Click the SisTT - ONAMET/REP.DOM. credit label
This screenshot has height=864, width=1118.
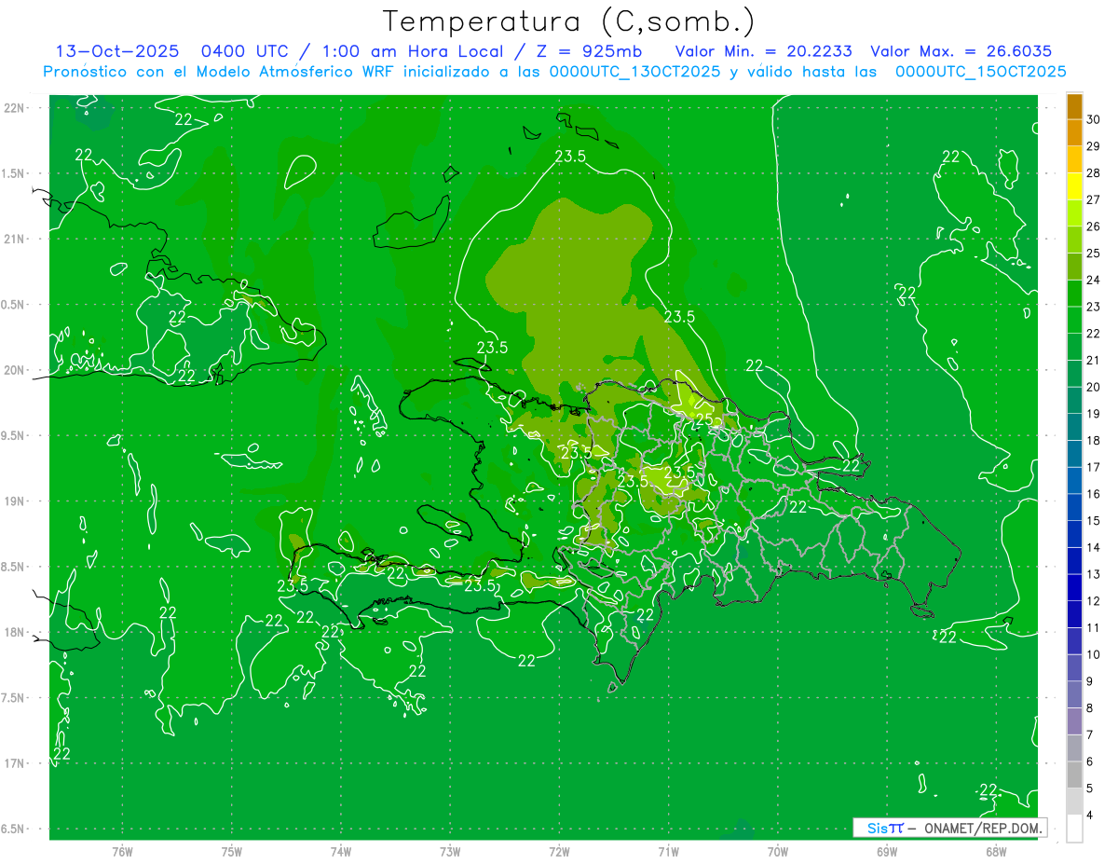949,828
